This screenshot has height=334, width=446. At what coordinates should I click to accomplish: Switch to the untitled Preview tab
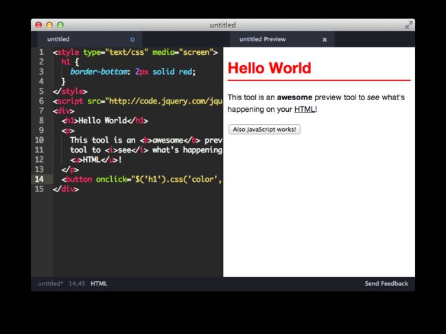coord(281,39)
